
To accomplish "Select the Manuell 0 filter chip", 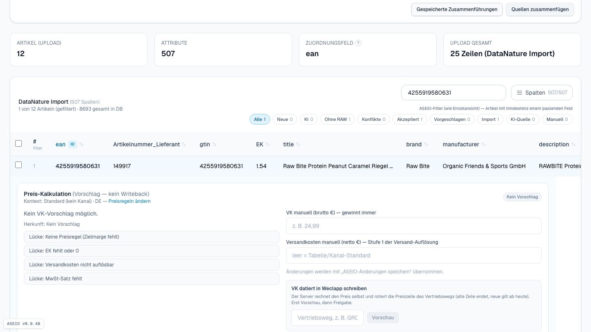I will (x=557, y=119).
